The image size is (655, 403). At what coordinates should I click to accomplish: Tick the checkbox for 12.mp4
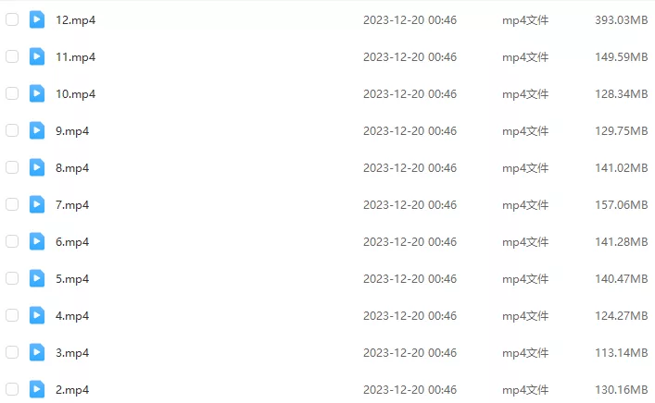12,19
